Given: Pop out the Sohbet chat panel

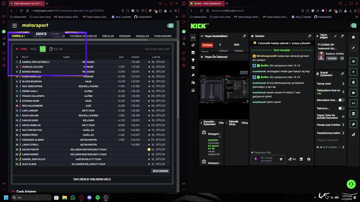Looking at the screenshot, I should point(309,36).
